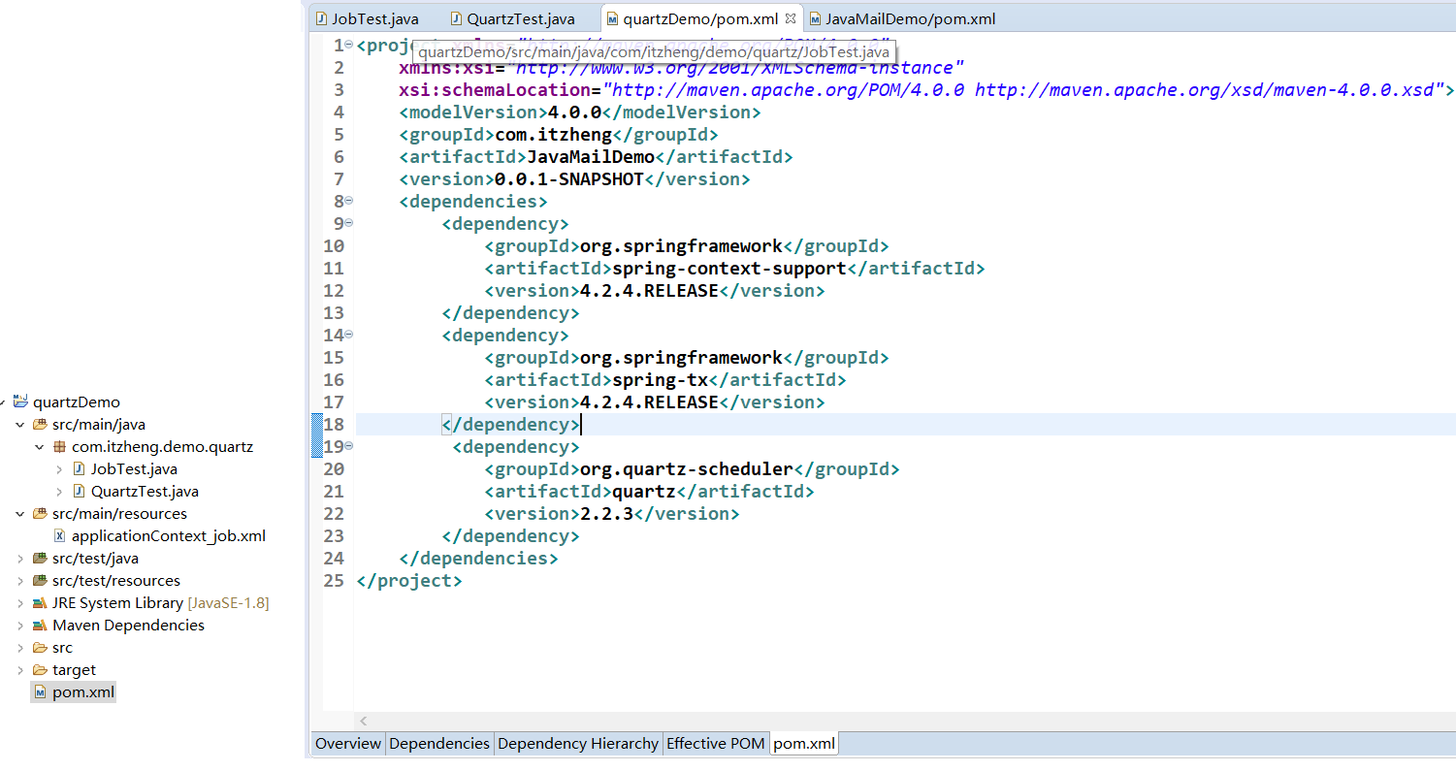Screen dimensions: 1456x771
Task: Click the Maven Dependencies library icon
Action: pos(40,625)
